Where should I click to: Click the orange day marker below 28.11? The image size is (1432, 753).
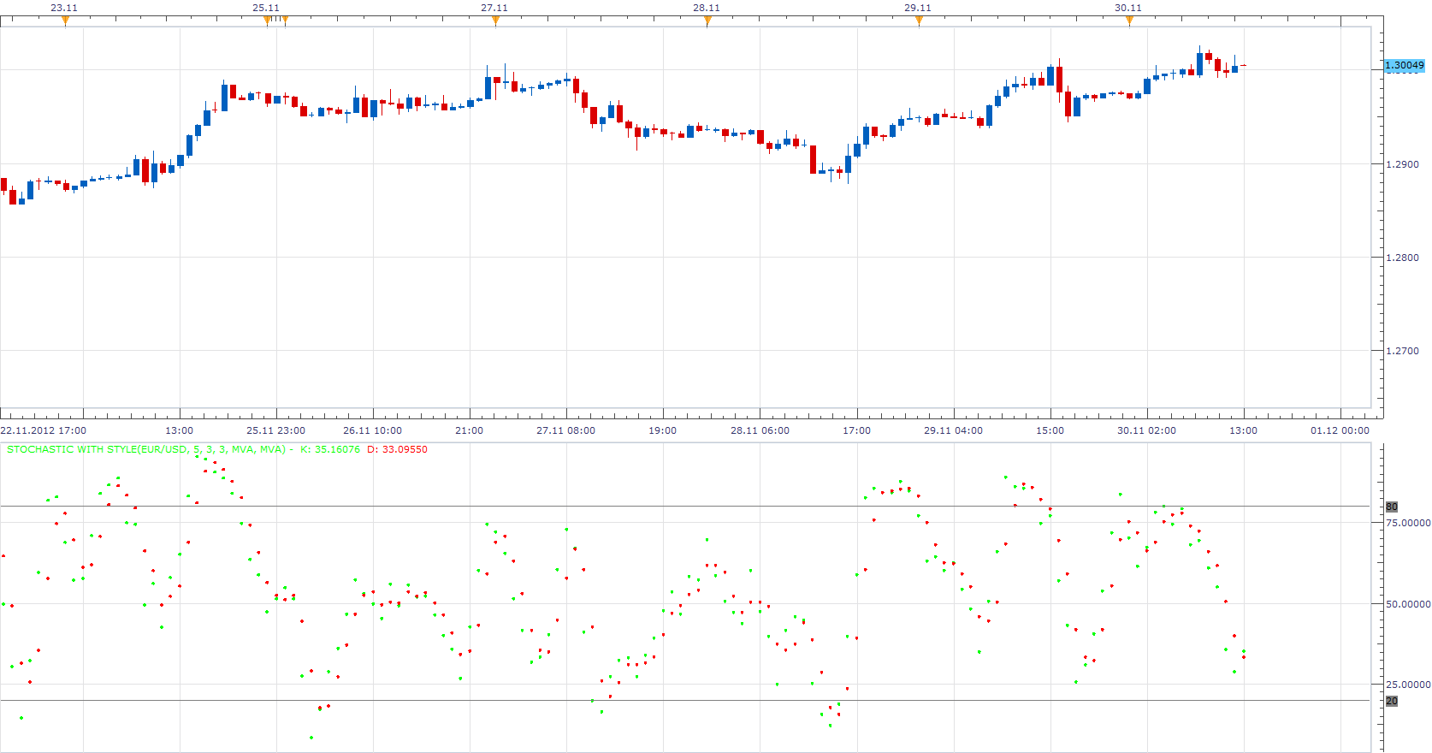click(707, 21)
